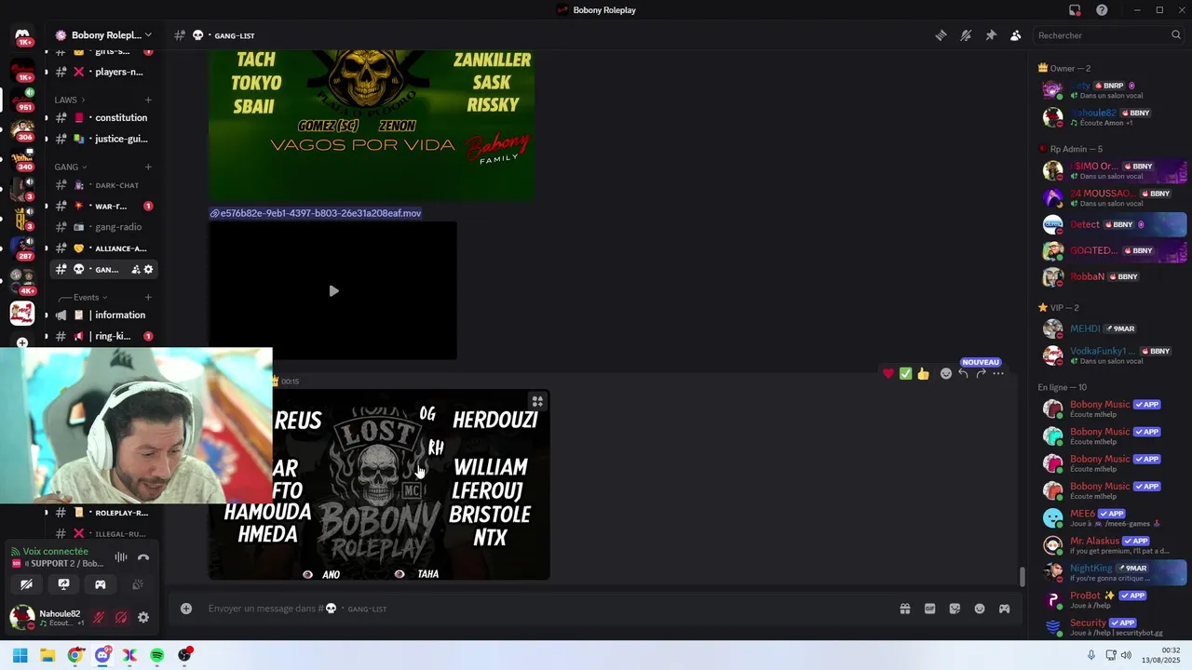Image resolution: width=1192 pixels, height=670 pixels.
Task: React with red heart emoji
Action: [x=888, y=373]
